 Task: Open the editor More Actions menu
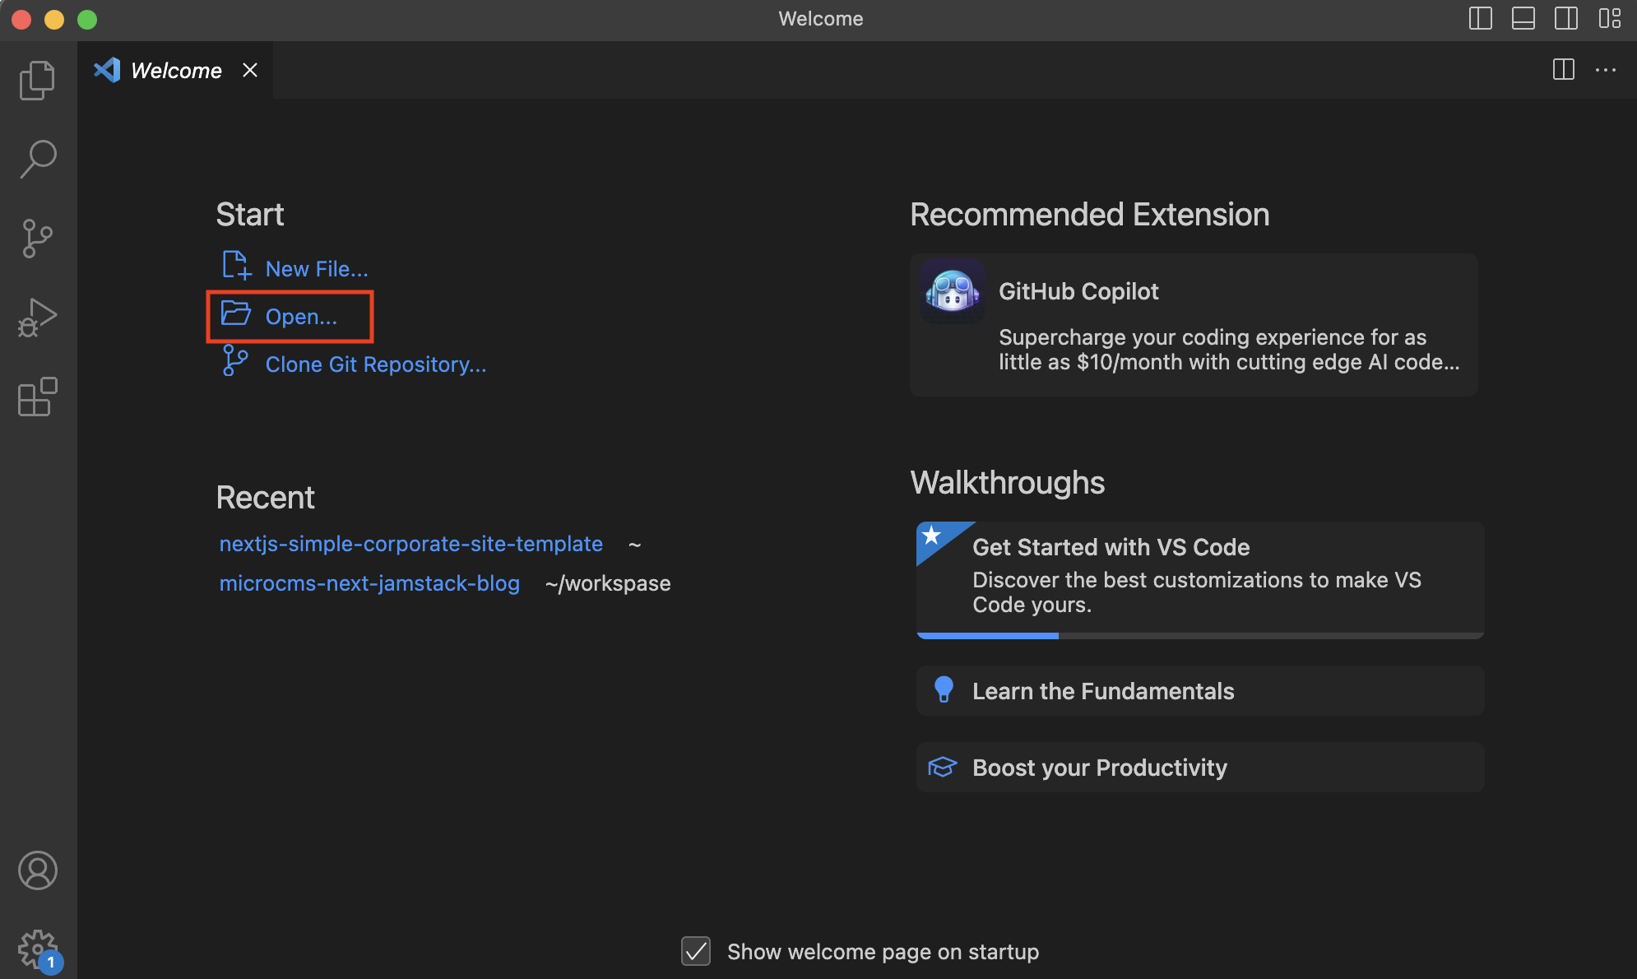1605,70
